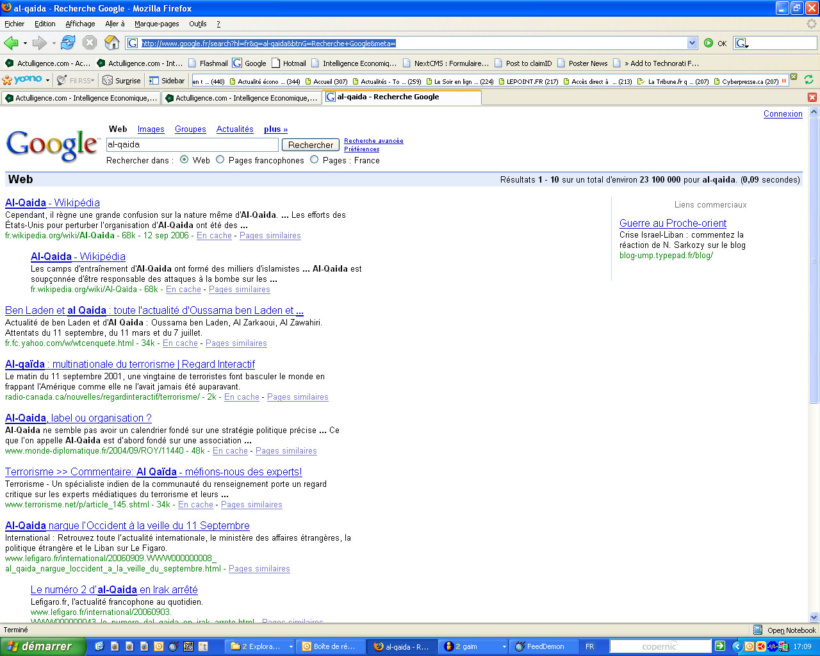
Task: Click the vertical scrollbar thumb
Action: point(814,259)
